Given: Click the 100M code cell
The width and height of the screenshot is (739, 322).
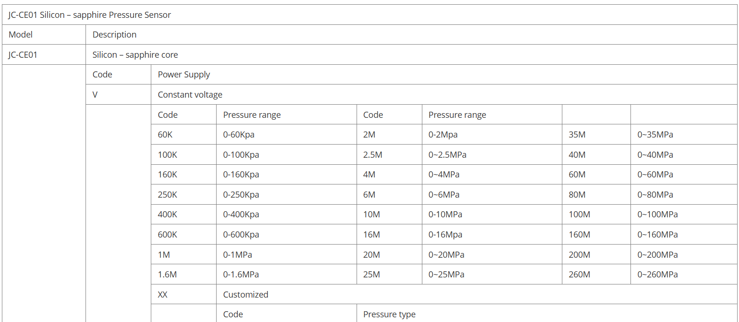Looking at the screenshot, I should 579,215.
